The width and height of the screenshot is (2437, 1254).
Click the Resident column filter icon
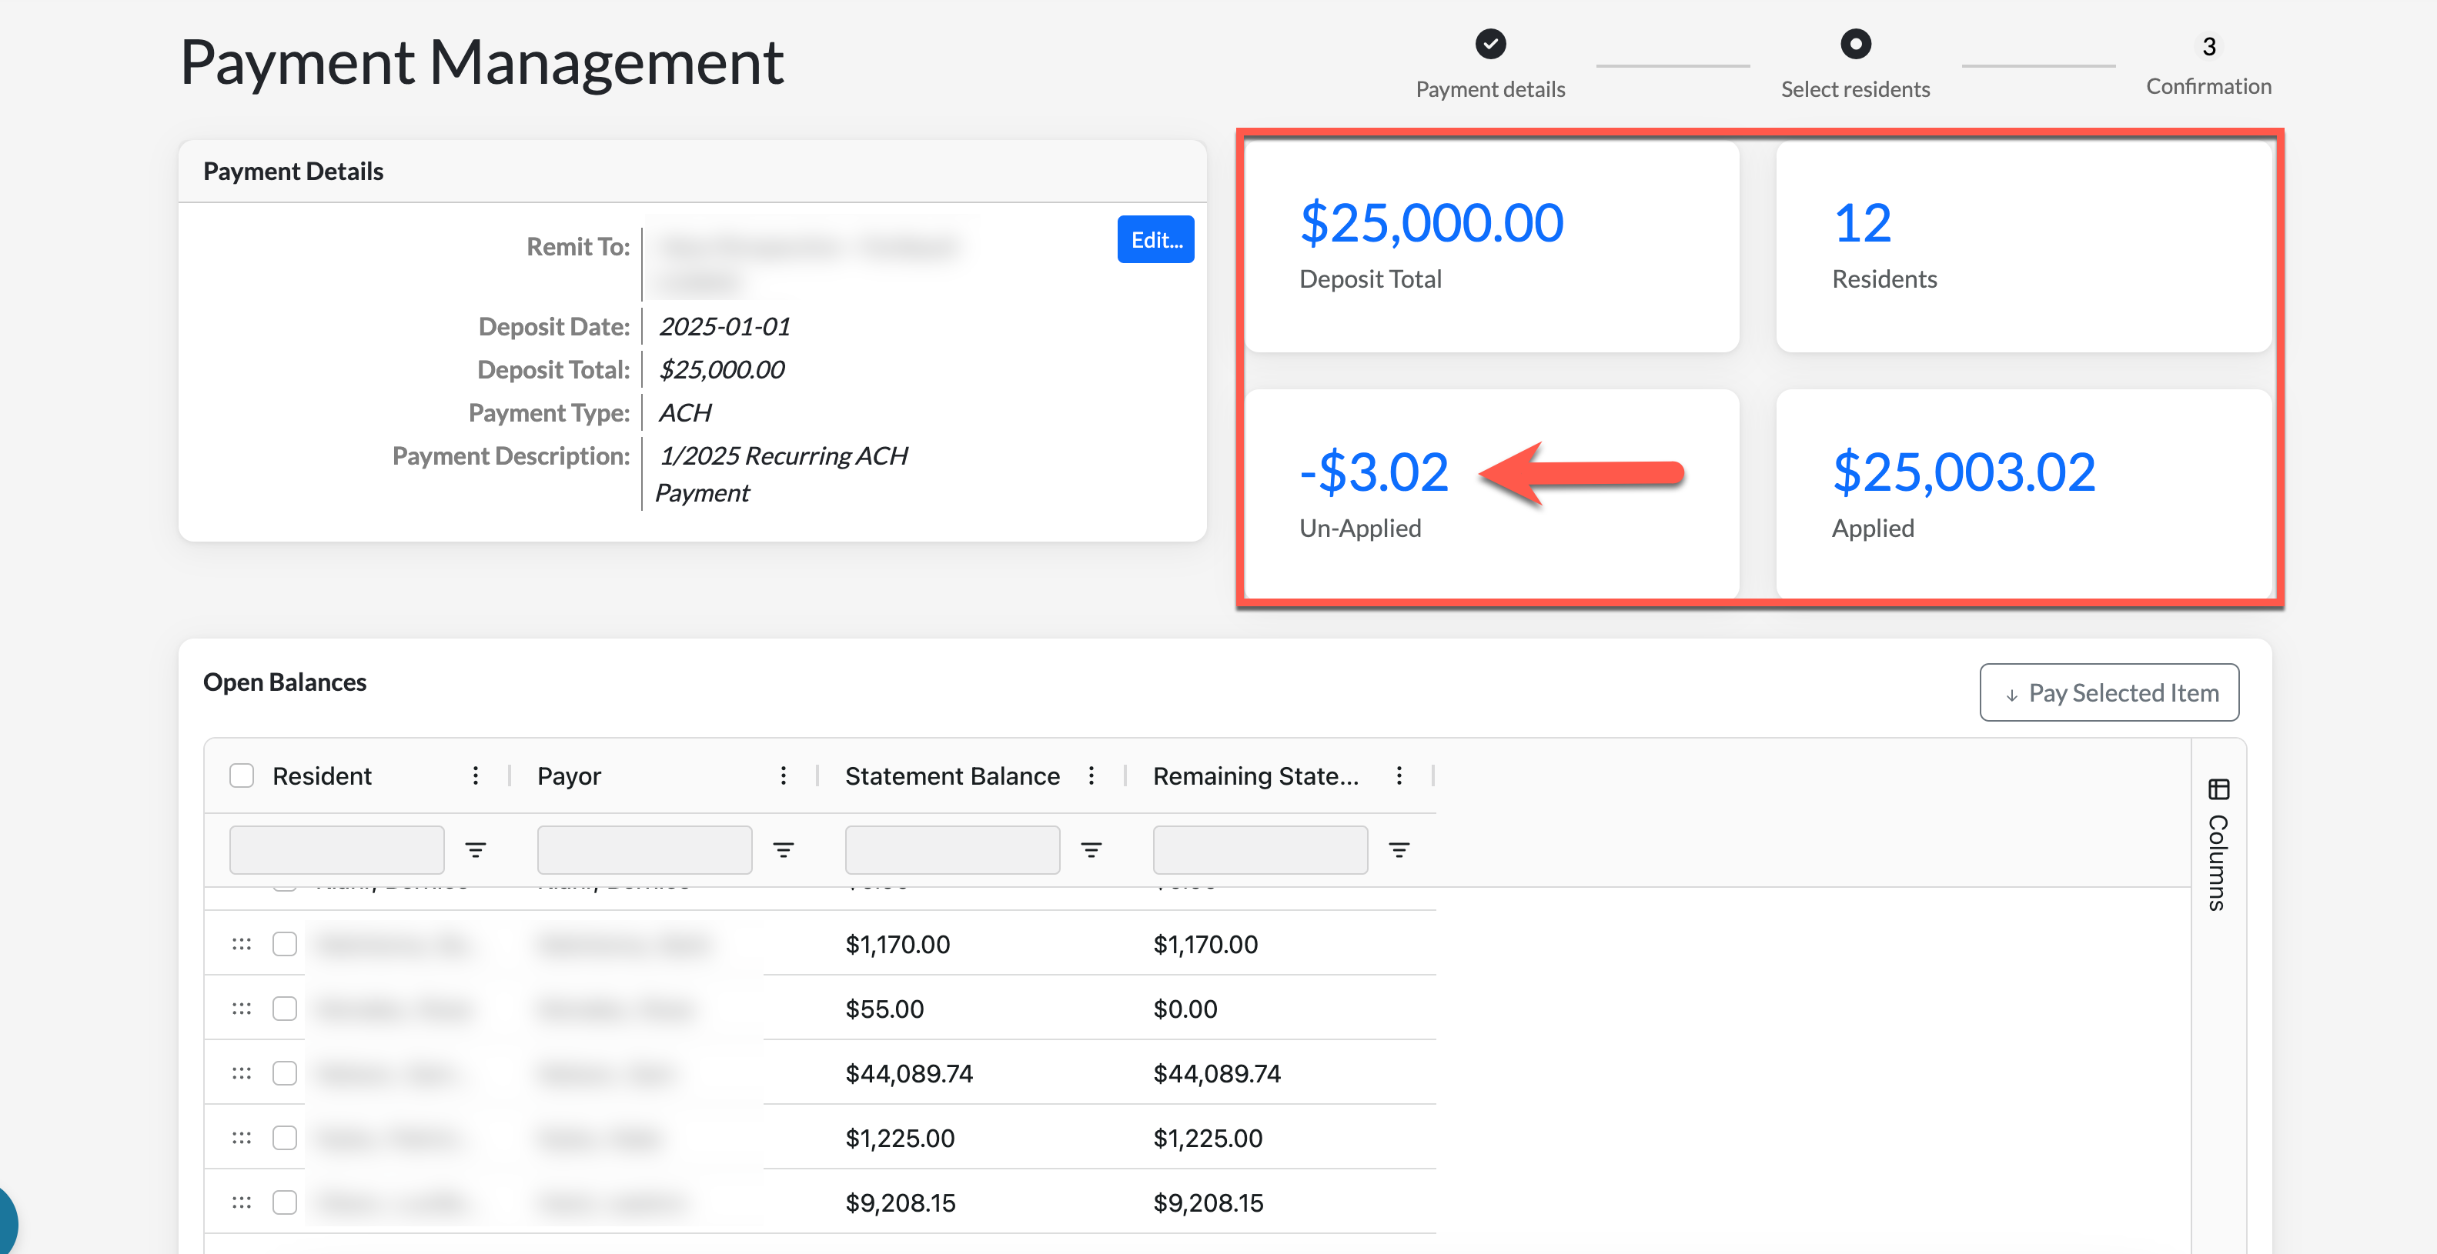[x=475, y=849]
